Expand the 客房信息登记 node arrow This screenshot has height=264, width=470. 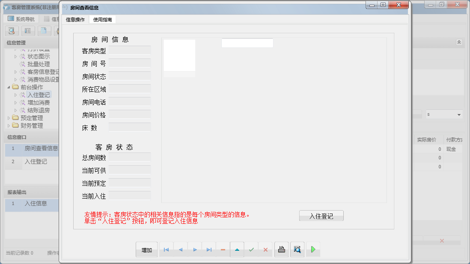tap(15, 72)
